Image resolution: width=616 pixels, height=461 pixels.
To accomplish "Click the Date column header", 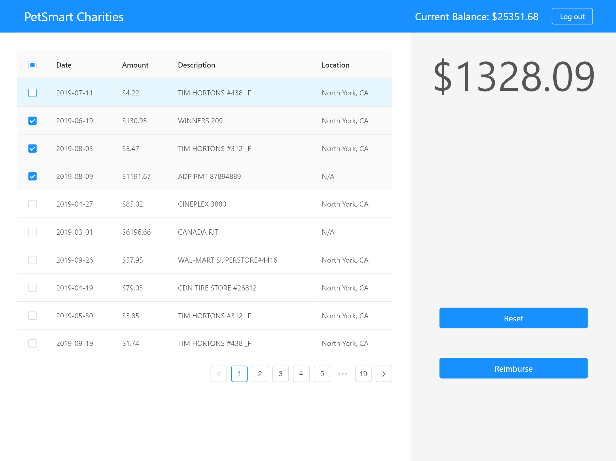I will (x=64, y=65).
